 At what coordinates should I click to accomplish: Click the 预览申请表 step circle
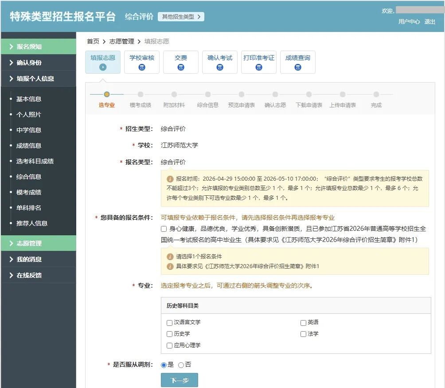tap(242, 94)
